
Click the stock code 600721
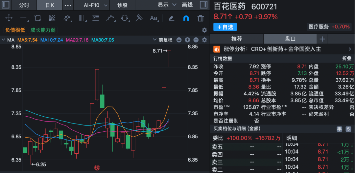point(264,7)
